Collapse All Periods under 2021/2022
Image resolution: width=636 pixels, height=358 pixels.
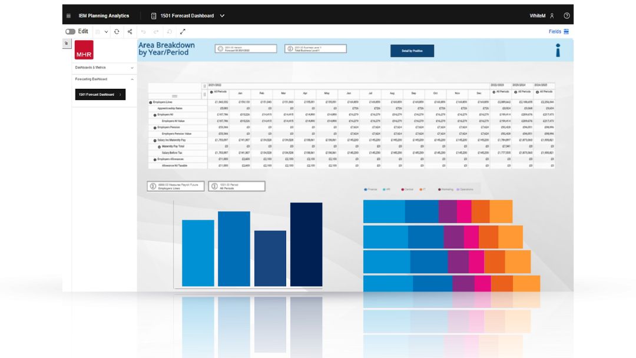[x=211, y=92]
